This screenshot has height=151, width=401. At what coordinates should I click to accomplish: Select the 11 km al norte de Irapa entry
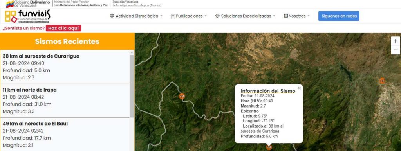65,101
